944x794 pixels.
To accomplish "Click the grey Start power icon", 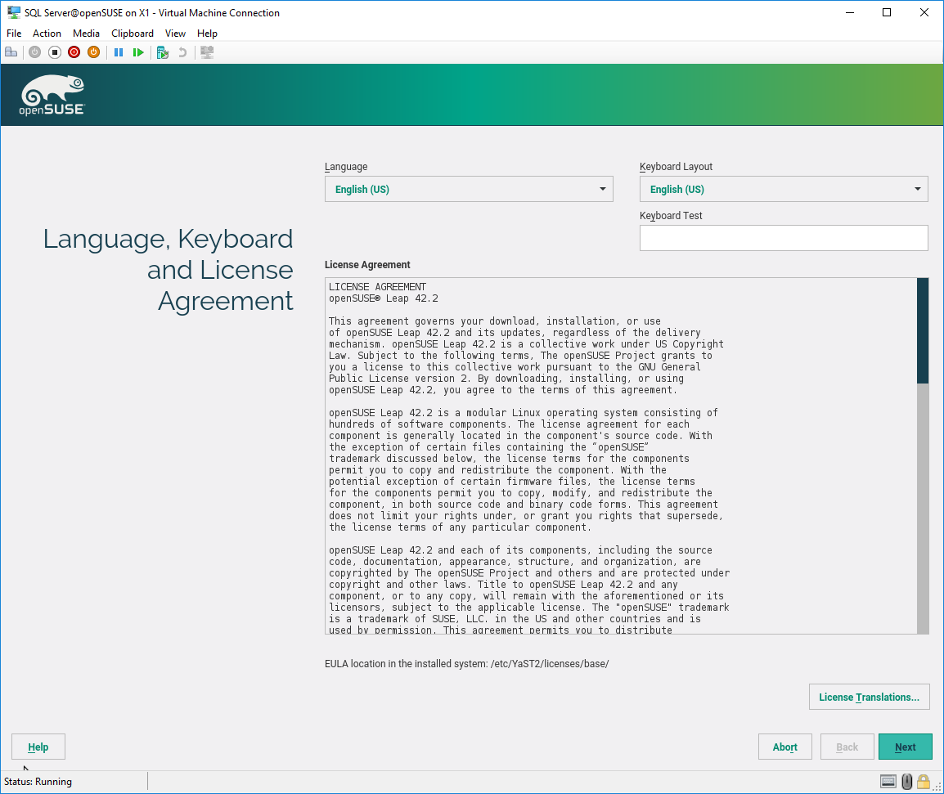I will [35, 52].
